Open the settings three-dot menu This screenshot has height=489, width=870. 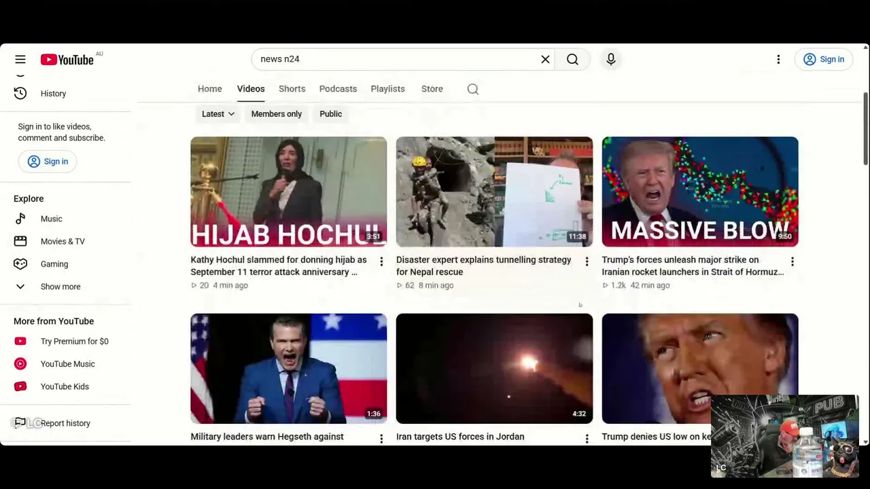coord(778,59)
